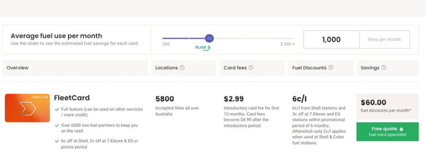
Task: Click the checkmark beside 6c off at Shell
Action: [57, 141]
